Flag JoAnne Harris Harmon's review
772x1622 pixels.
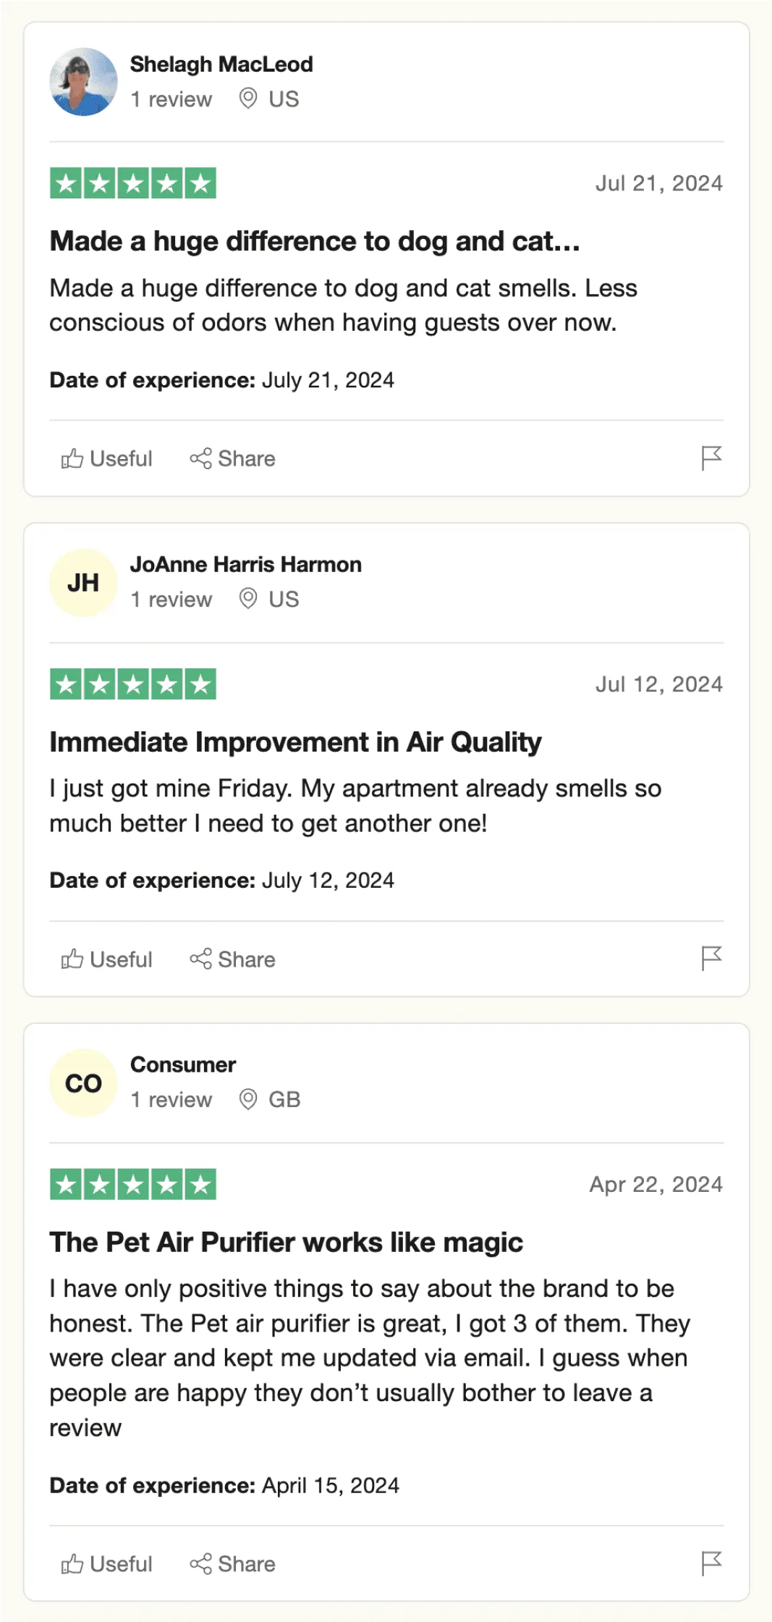pyautogui.click(x=711, y=958)
